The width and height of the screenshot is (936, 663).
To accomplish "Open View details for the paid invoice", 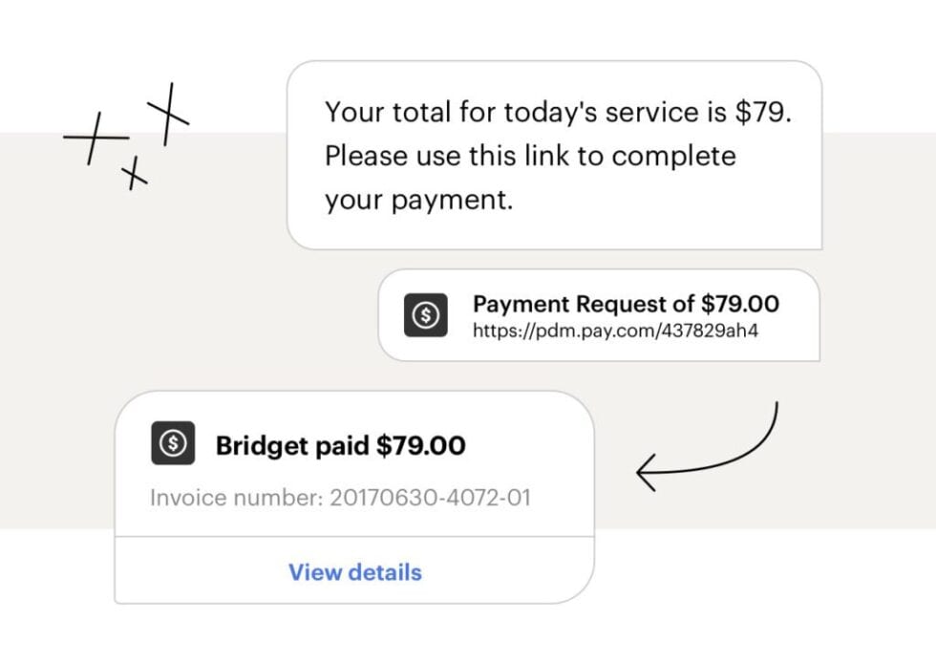I will coord(355,572).
